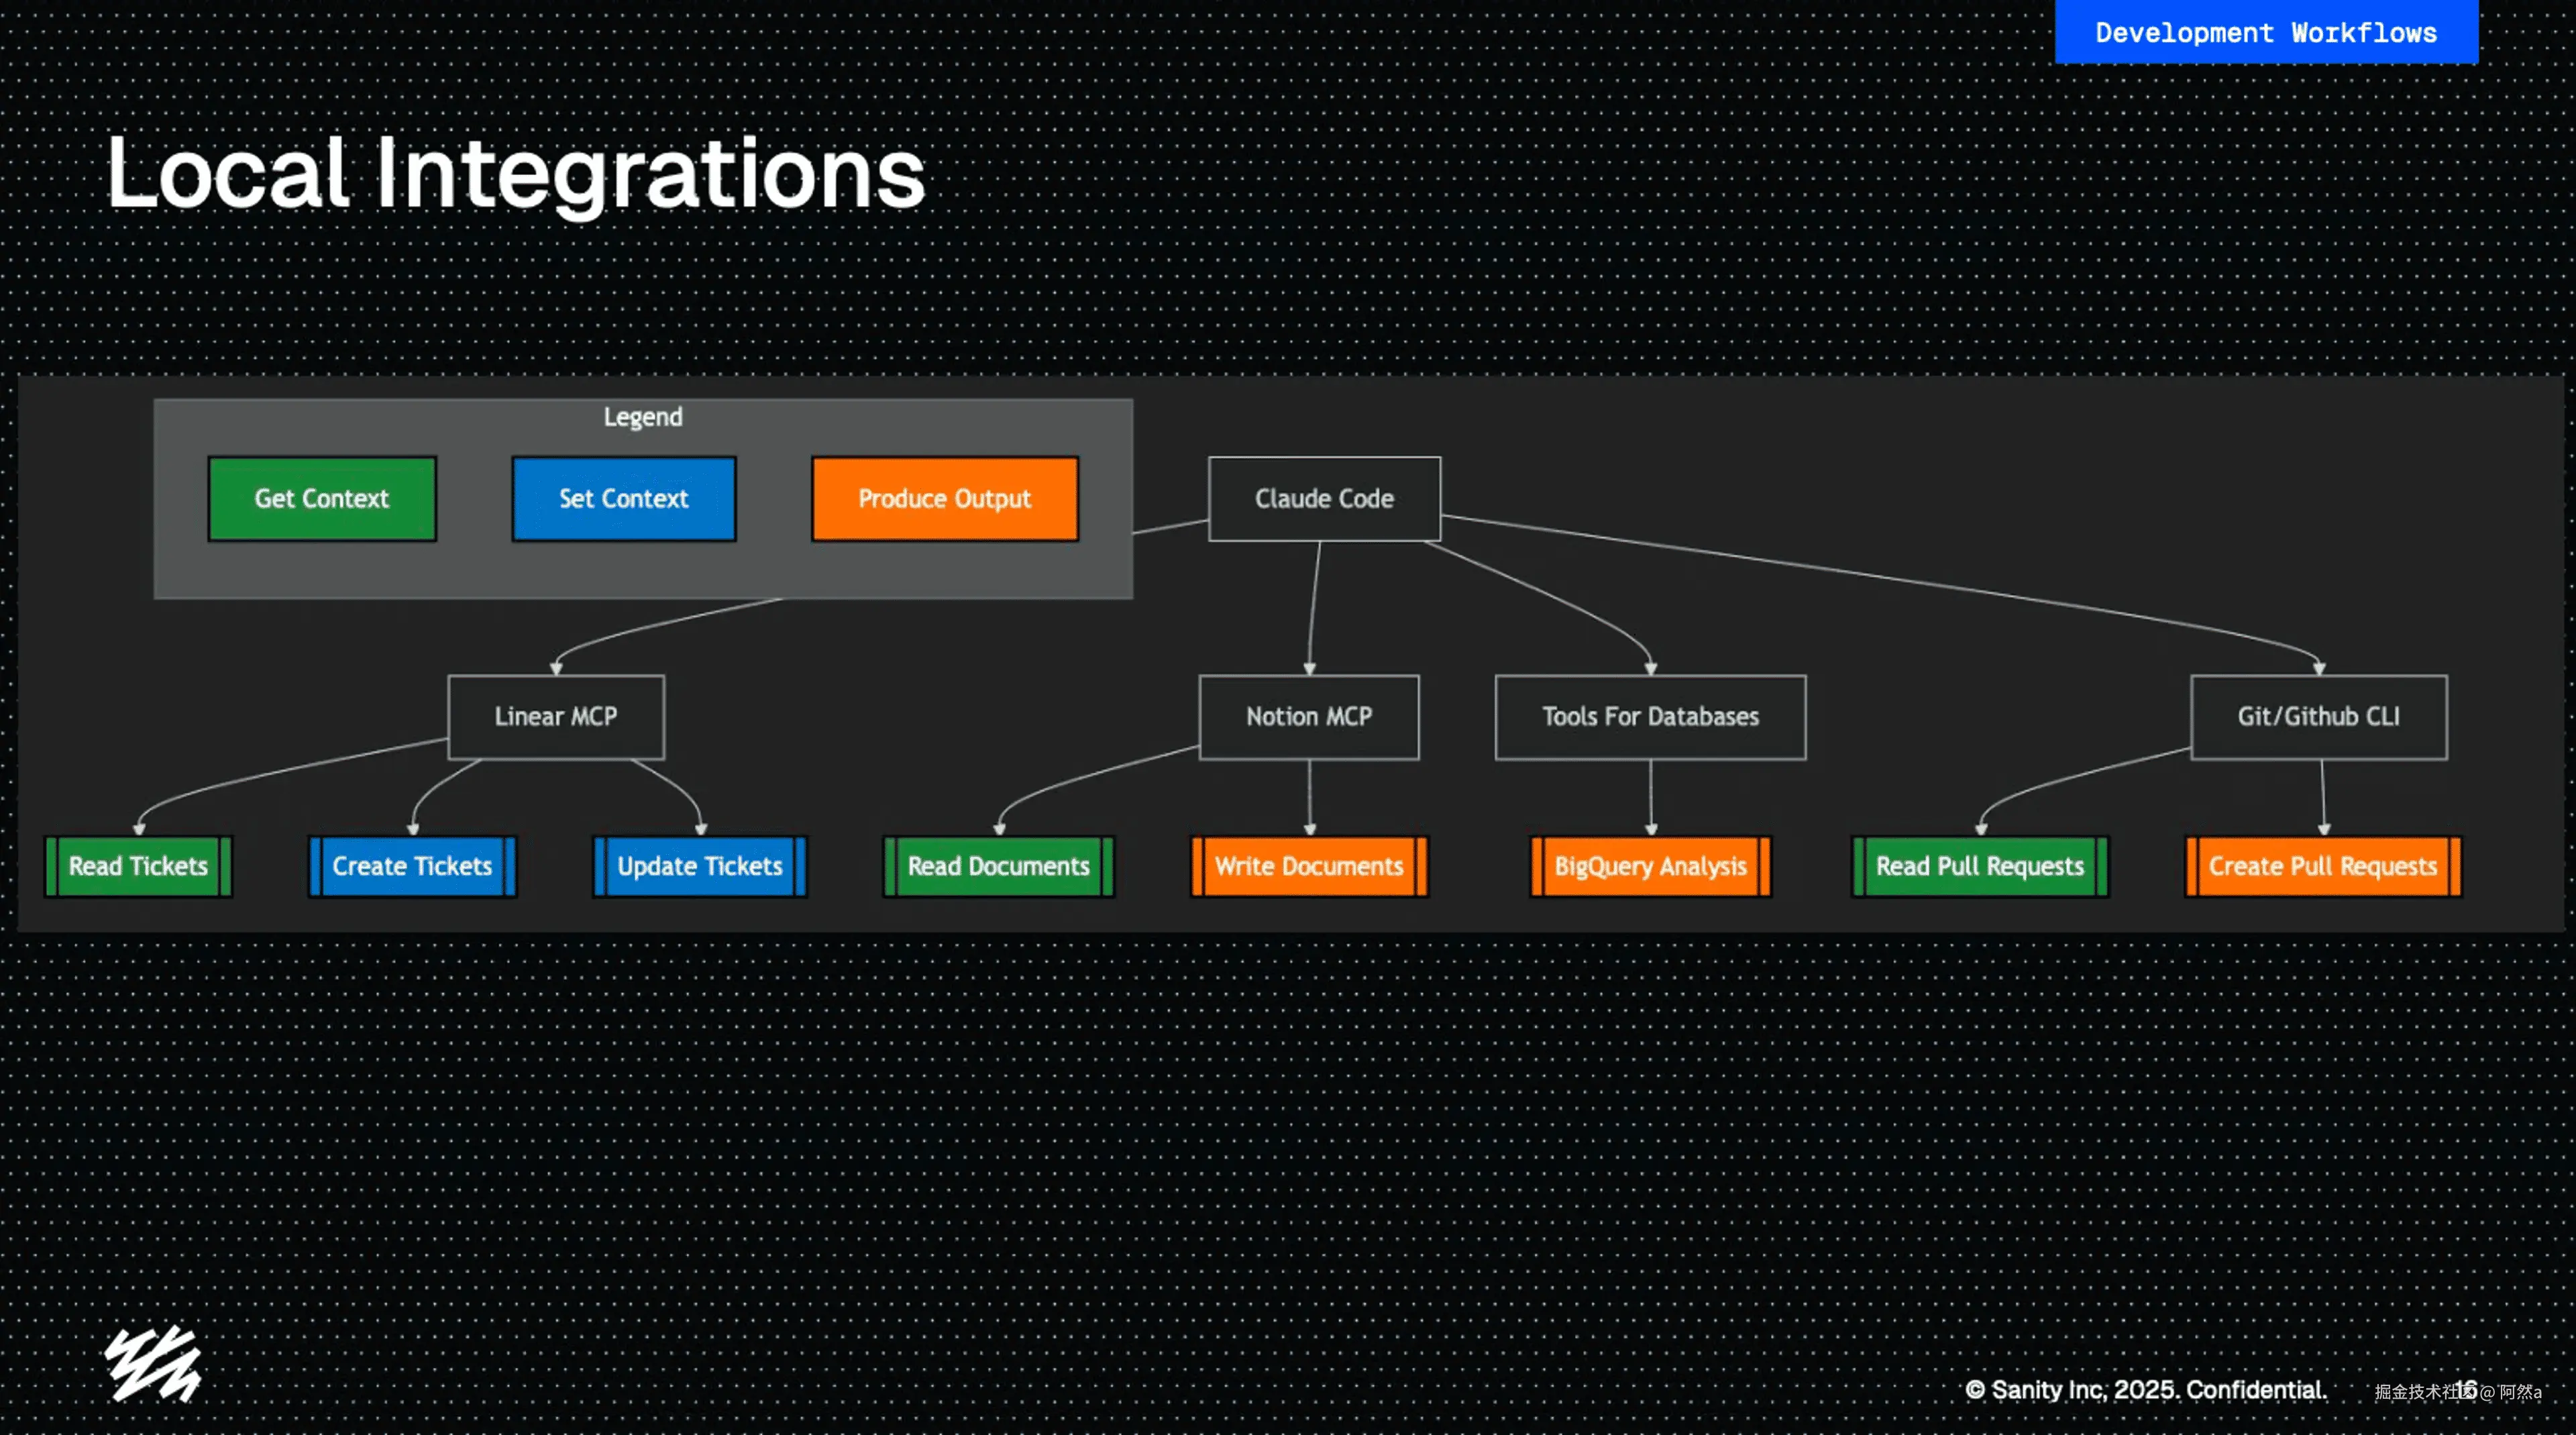Viewport: 2576px width, 1435px height.
Task: Click the BigQuery Analysis box
Action: tap(1649, 866)
